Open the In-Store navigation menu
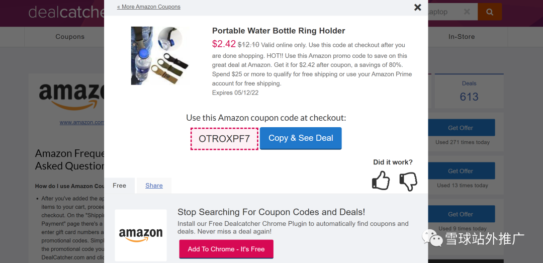543x263 pixels. click(x=461, y=37)
